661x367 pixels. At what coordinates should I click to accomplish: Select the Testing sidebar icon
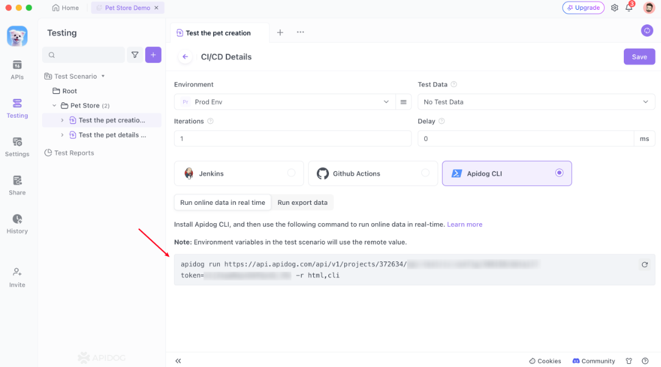17,107
